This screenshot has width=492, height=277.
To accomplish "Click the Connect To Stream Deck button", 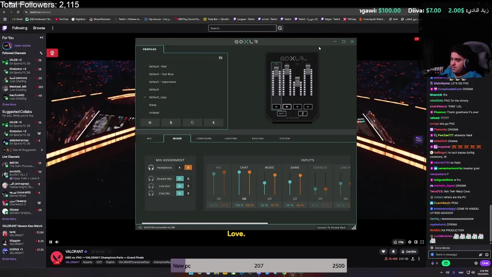I will tap(331, 227).
